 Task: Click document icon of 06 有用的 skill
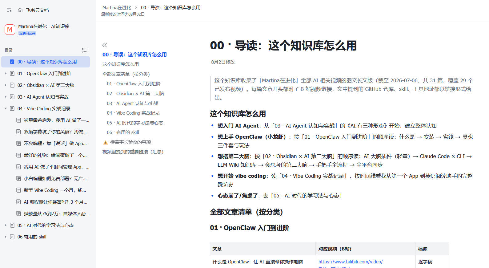tap(12, 237)
